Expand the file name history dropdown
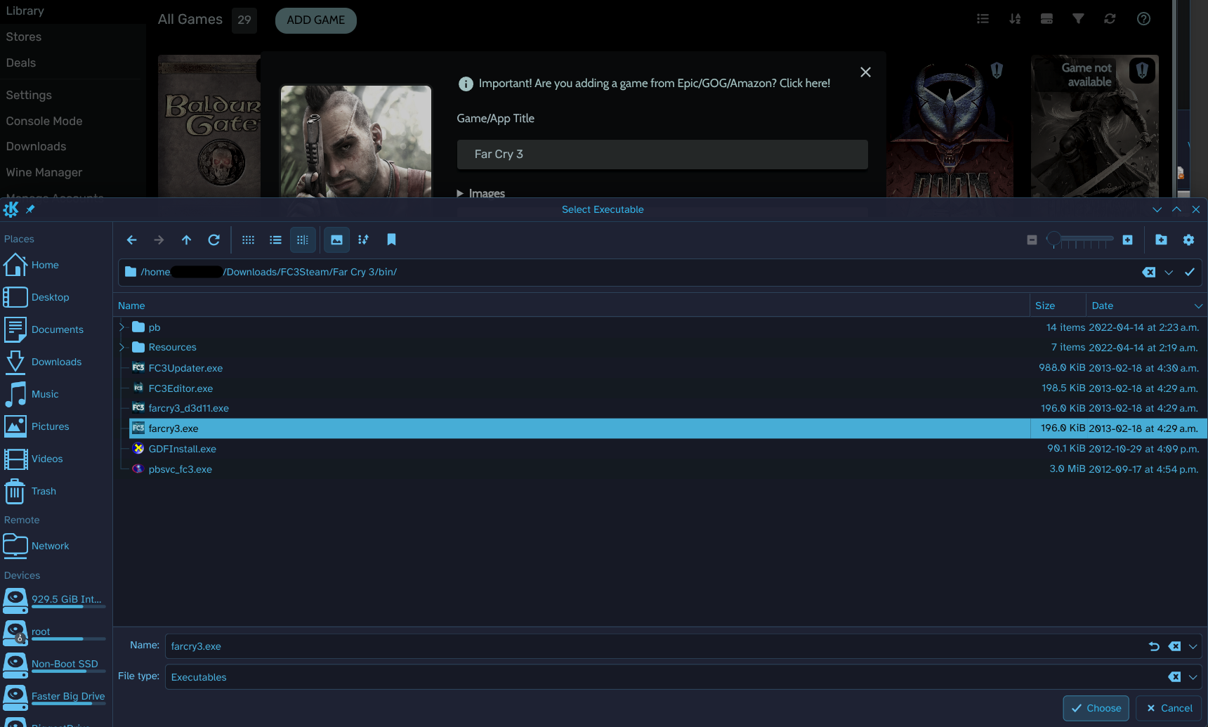 click(x=1193, y=646)
